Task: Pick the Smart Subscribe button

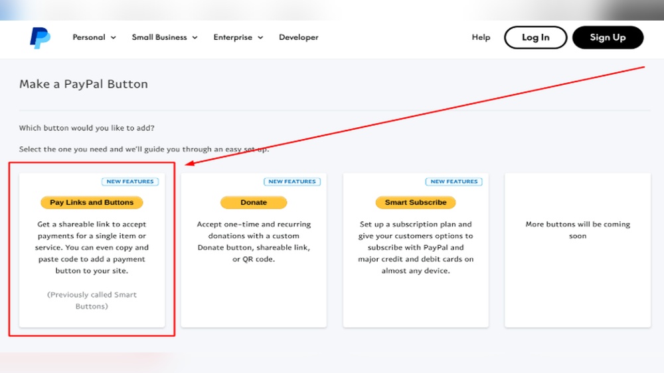Action: point(416,202)
